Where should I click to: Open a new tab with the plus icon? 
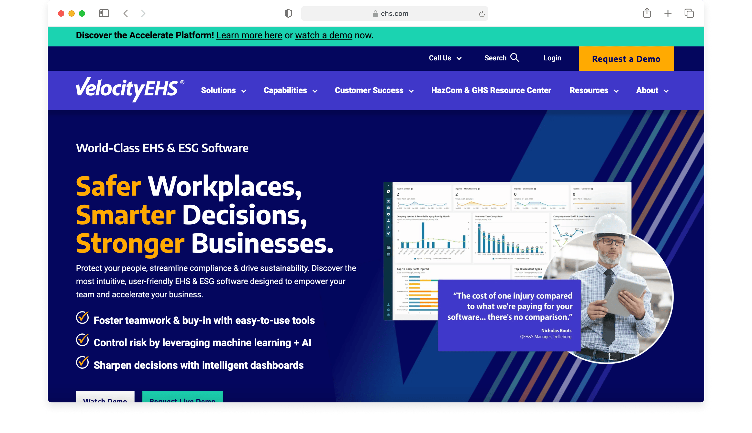[668, 13]
